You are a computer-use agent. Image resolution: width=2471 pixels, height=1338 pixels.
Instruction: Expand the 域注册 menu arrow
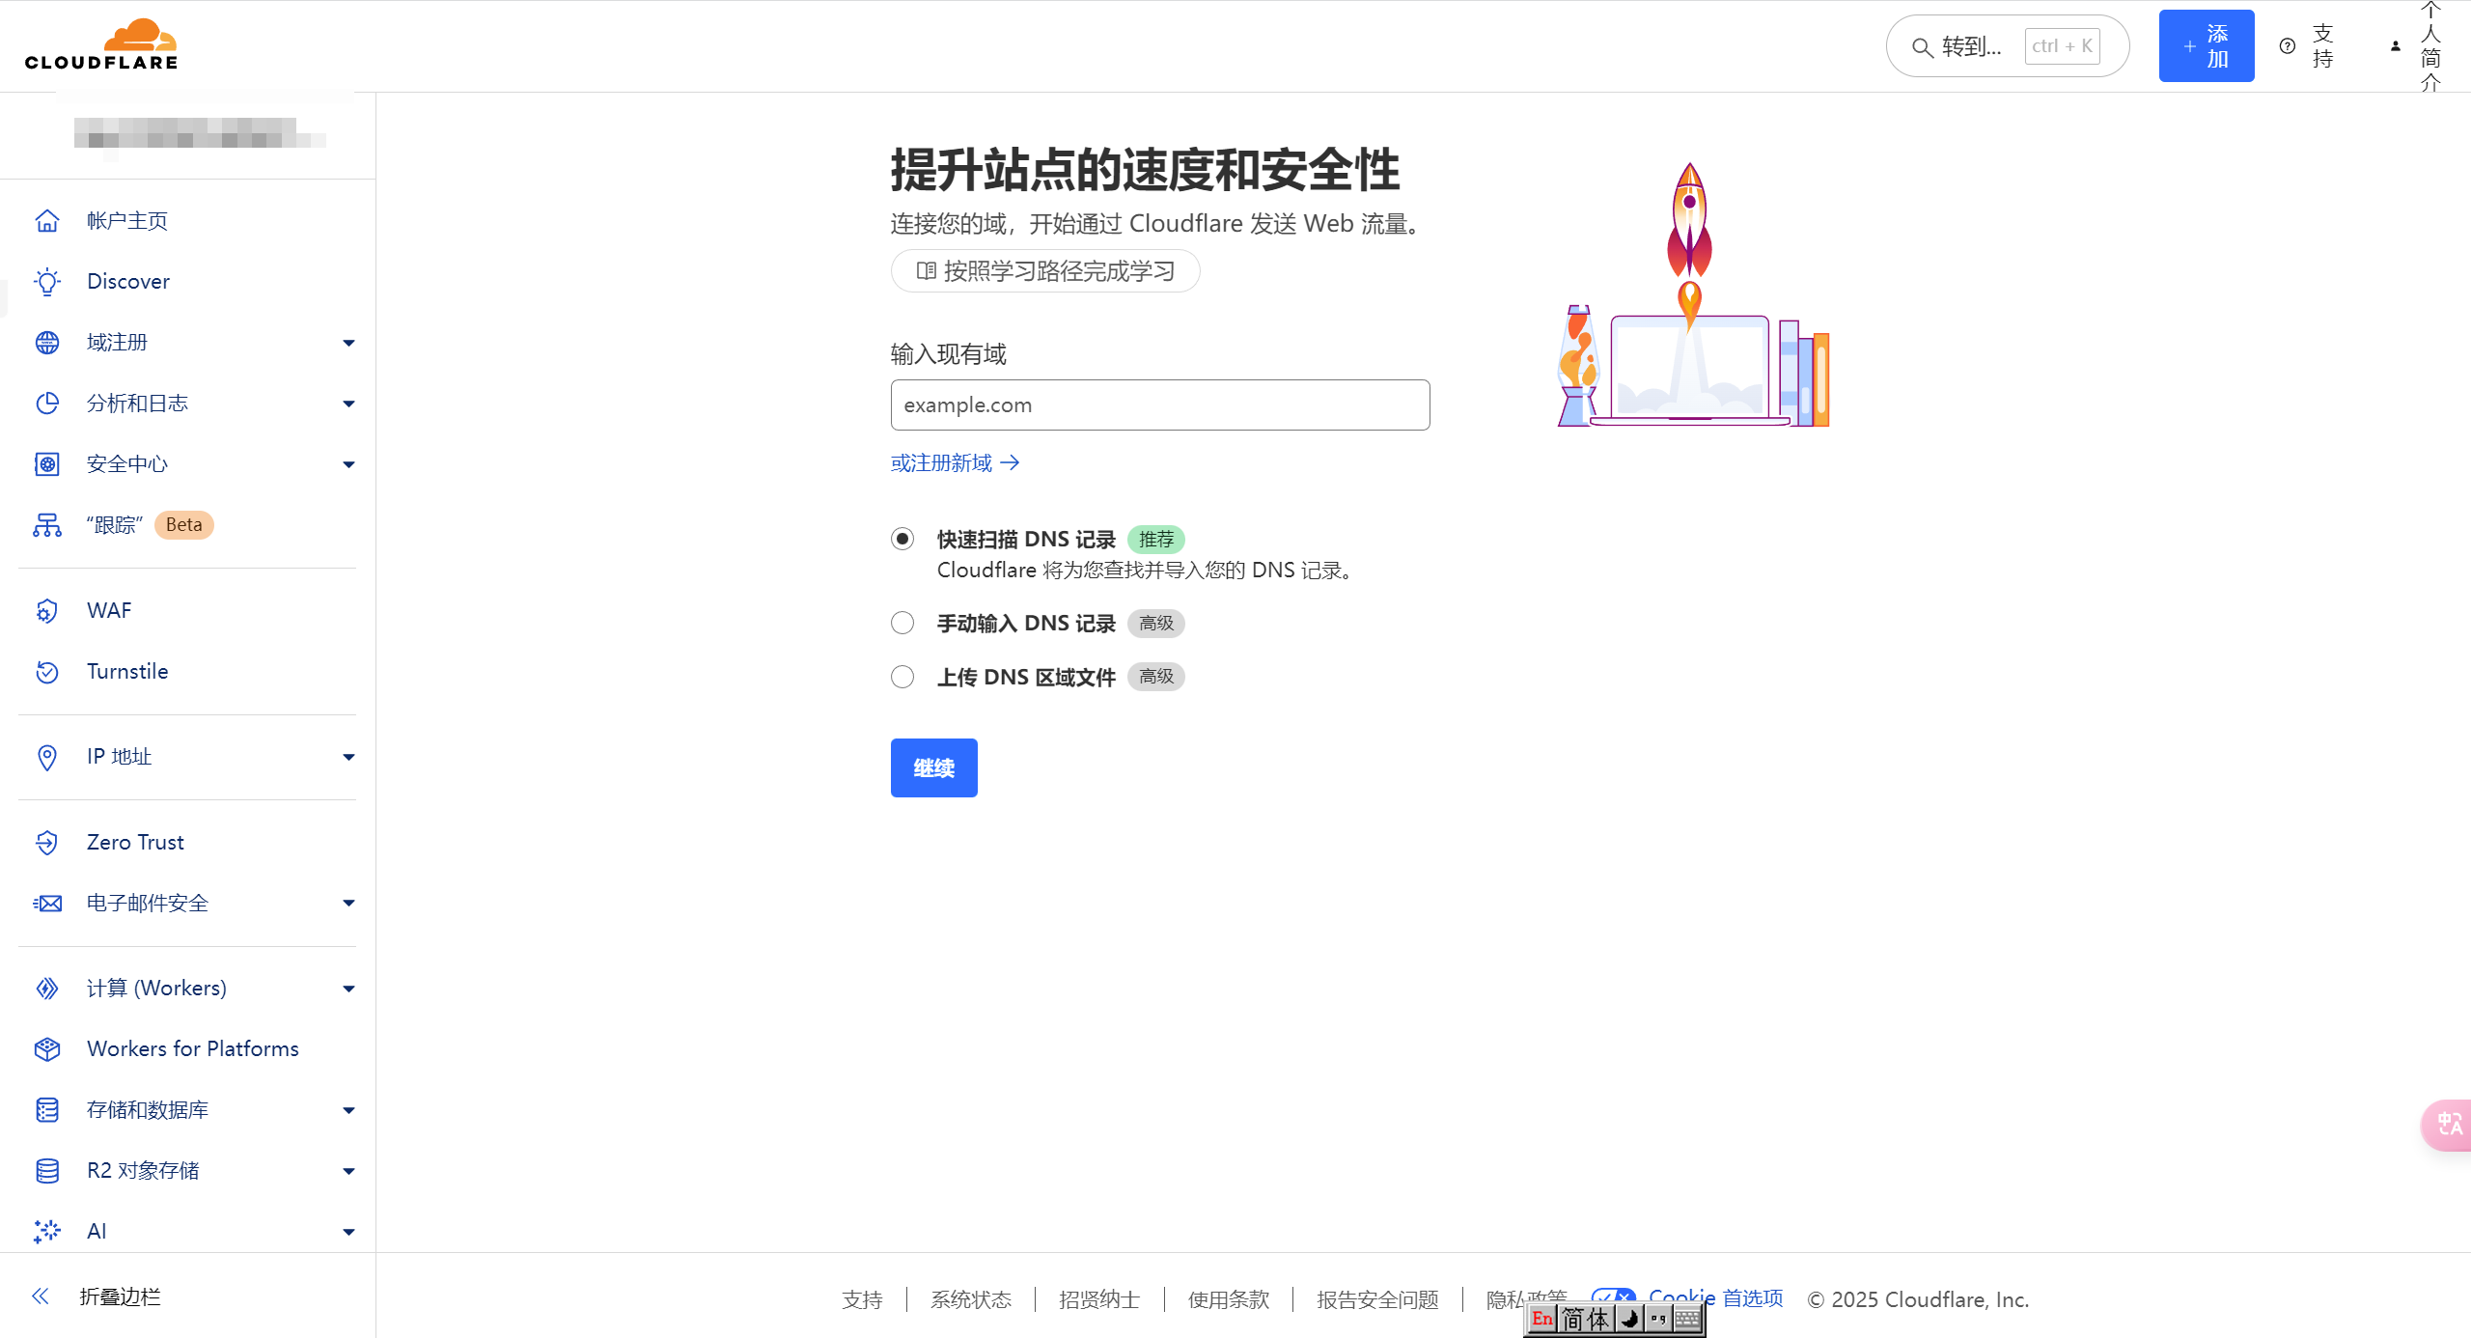coord(348,343)
